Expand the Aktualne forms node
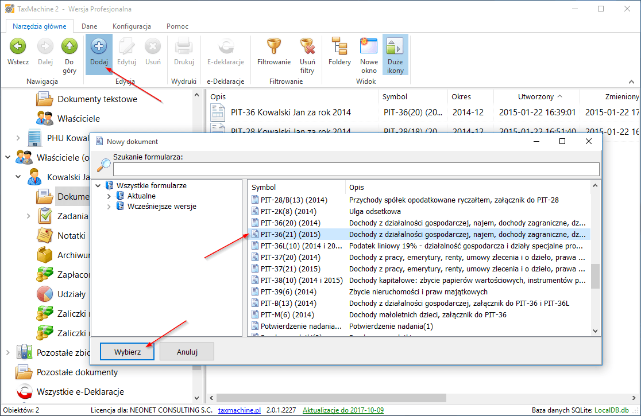Image resolution: width=641 pixels, height=416 pixels. click(110, 196)
